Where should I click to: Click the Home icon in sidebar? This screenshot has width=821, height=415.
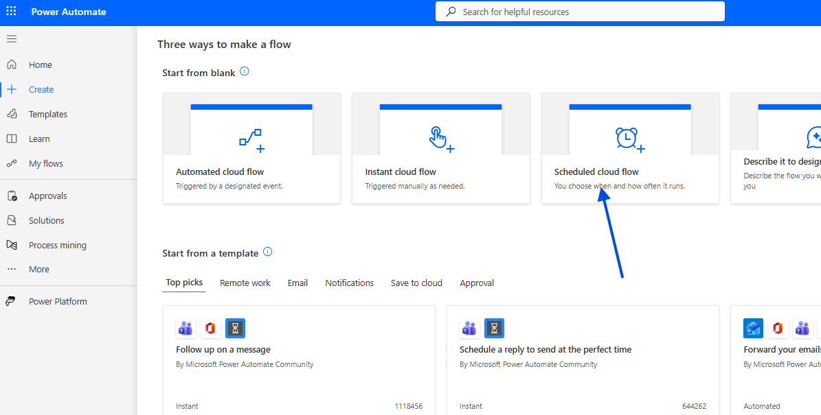point(12,64)
